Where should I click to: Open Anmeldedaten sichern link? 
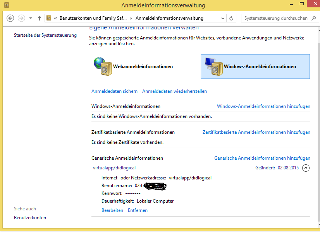pyautogui.click(x=114, y=91)
